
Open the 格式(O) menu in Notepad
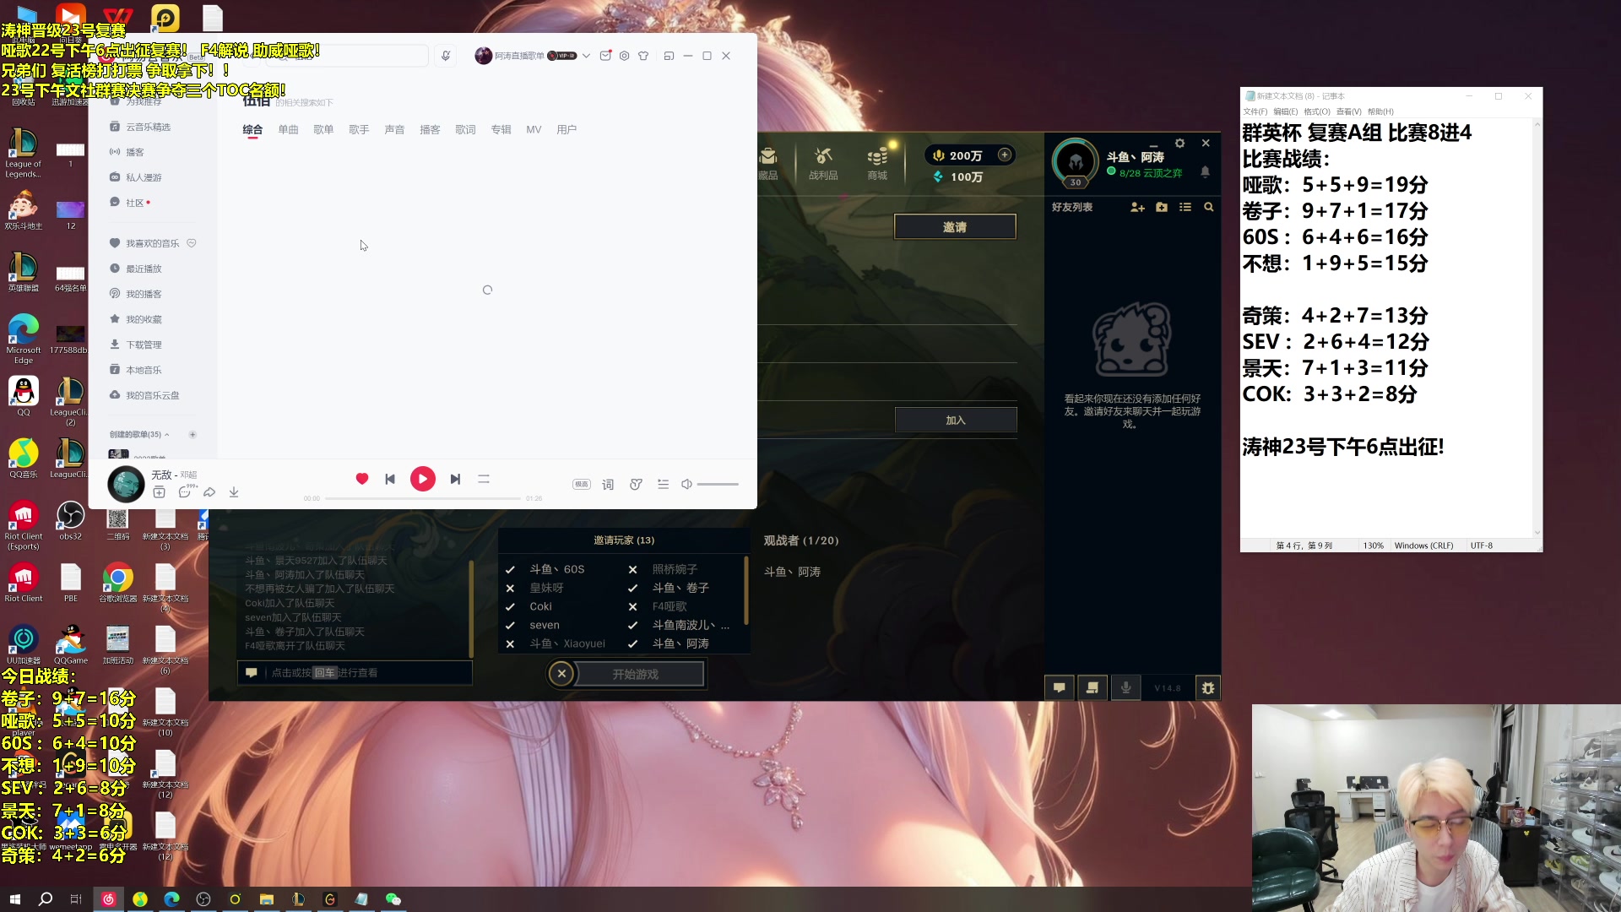[1317, 111]
